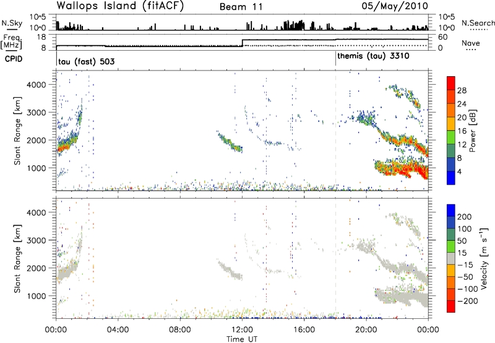Click the "-50" Velocity colorbar label

465,277
